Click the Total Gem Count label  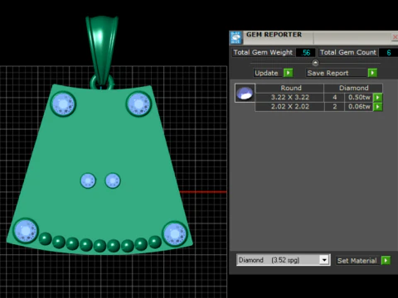coord(348,52)
